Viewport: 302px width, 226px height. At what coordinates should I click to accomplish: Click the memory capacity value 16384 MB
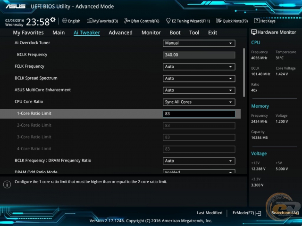pos(259,137)
